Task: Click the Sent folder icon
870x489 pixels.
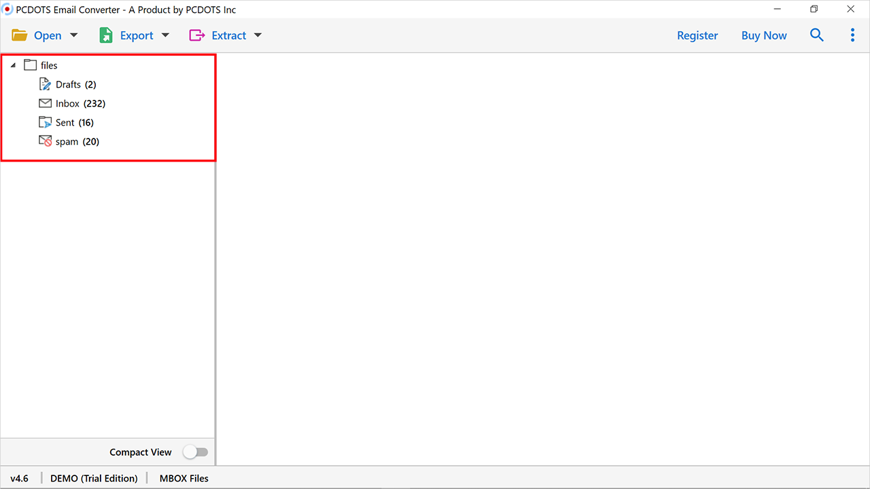Action: (45, 122)
